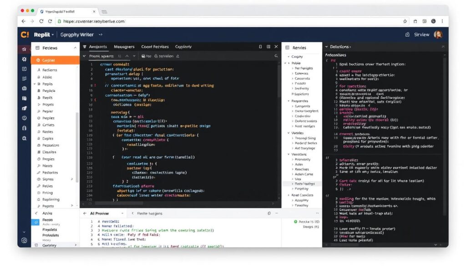The width and height of the screenshot is (466, 266).
Task: Click the Azules back link
Action: pyautogui.click(x=47, y=213)
